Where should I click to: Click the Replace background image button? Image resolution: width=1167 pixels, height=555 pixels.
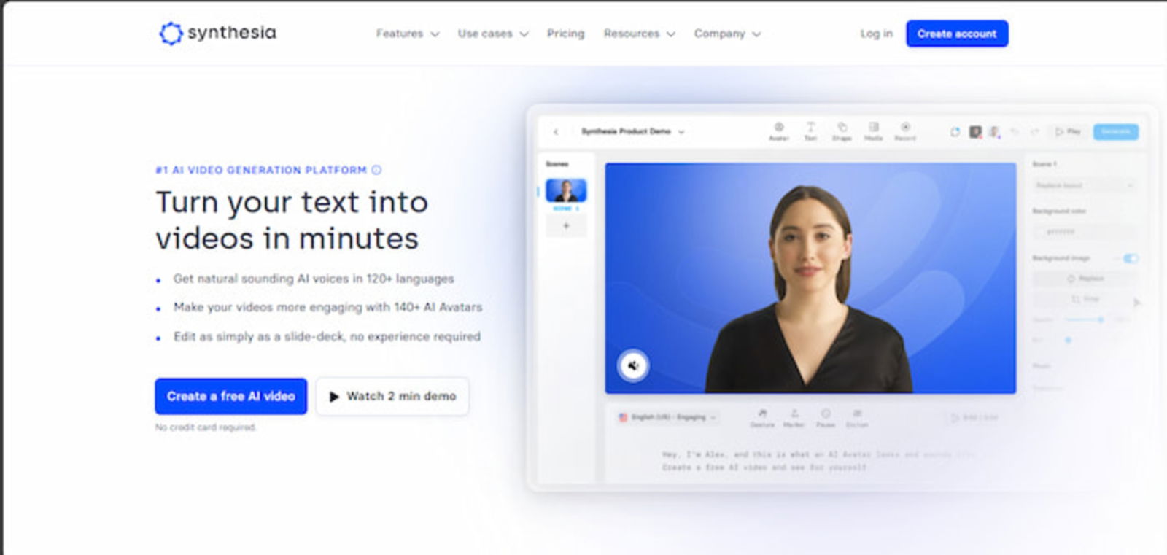point(1085,279)
